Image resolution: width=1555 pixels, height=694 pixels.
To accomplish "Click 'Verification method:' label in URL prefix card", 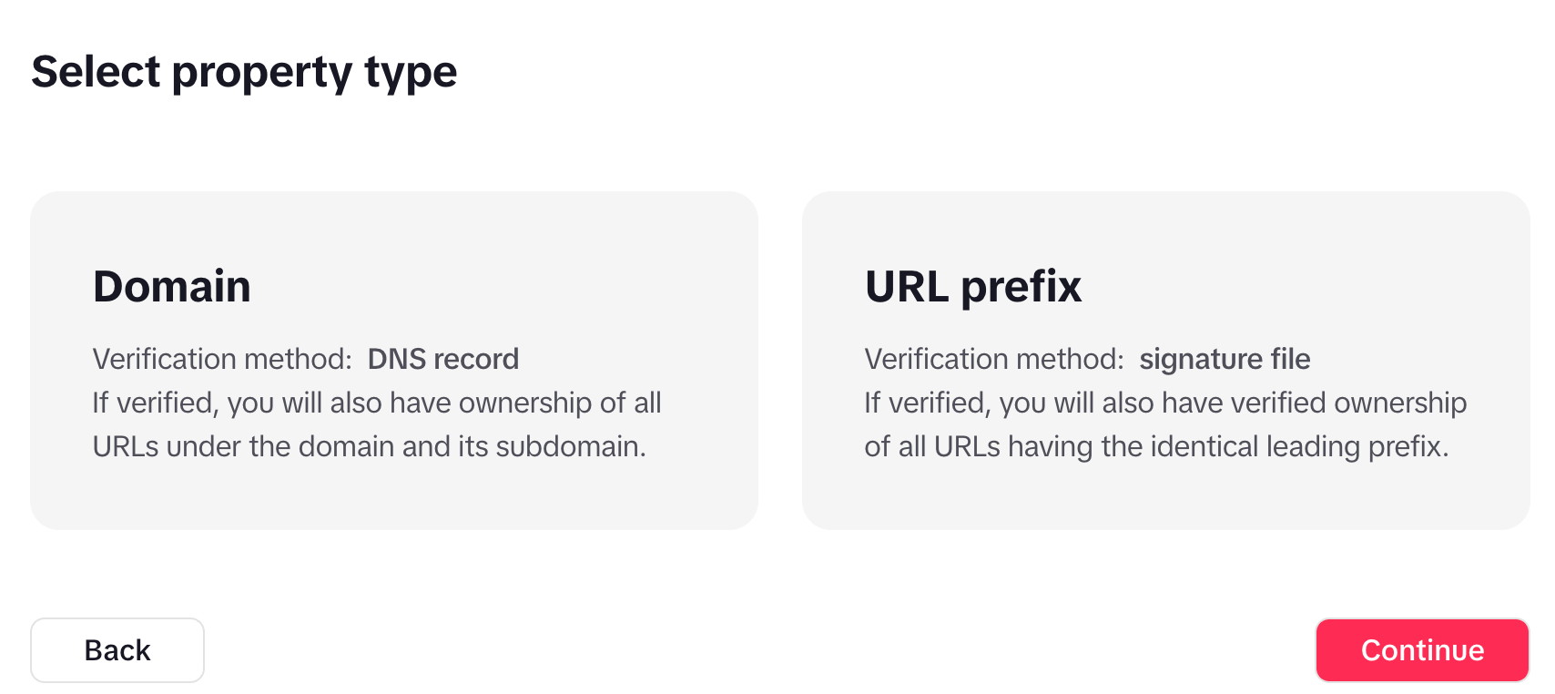I will click(994, 359).
